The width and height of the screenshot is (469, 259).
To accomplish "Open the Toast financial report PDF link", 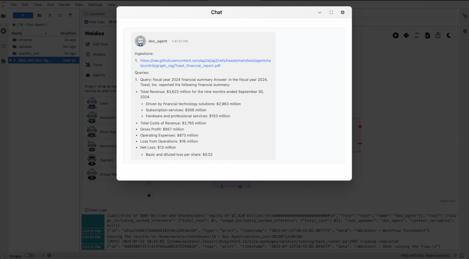I will tap(205, 63).
